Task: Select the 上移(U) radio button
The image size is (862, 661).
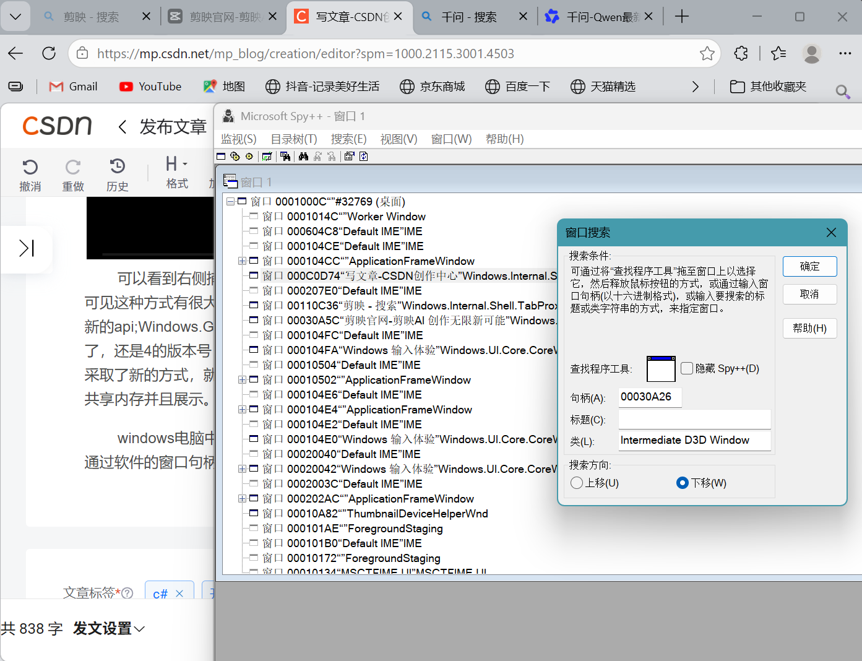Action: point(577,483)
